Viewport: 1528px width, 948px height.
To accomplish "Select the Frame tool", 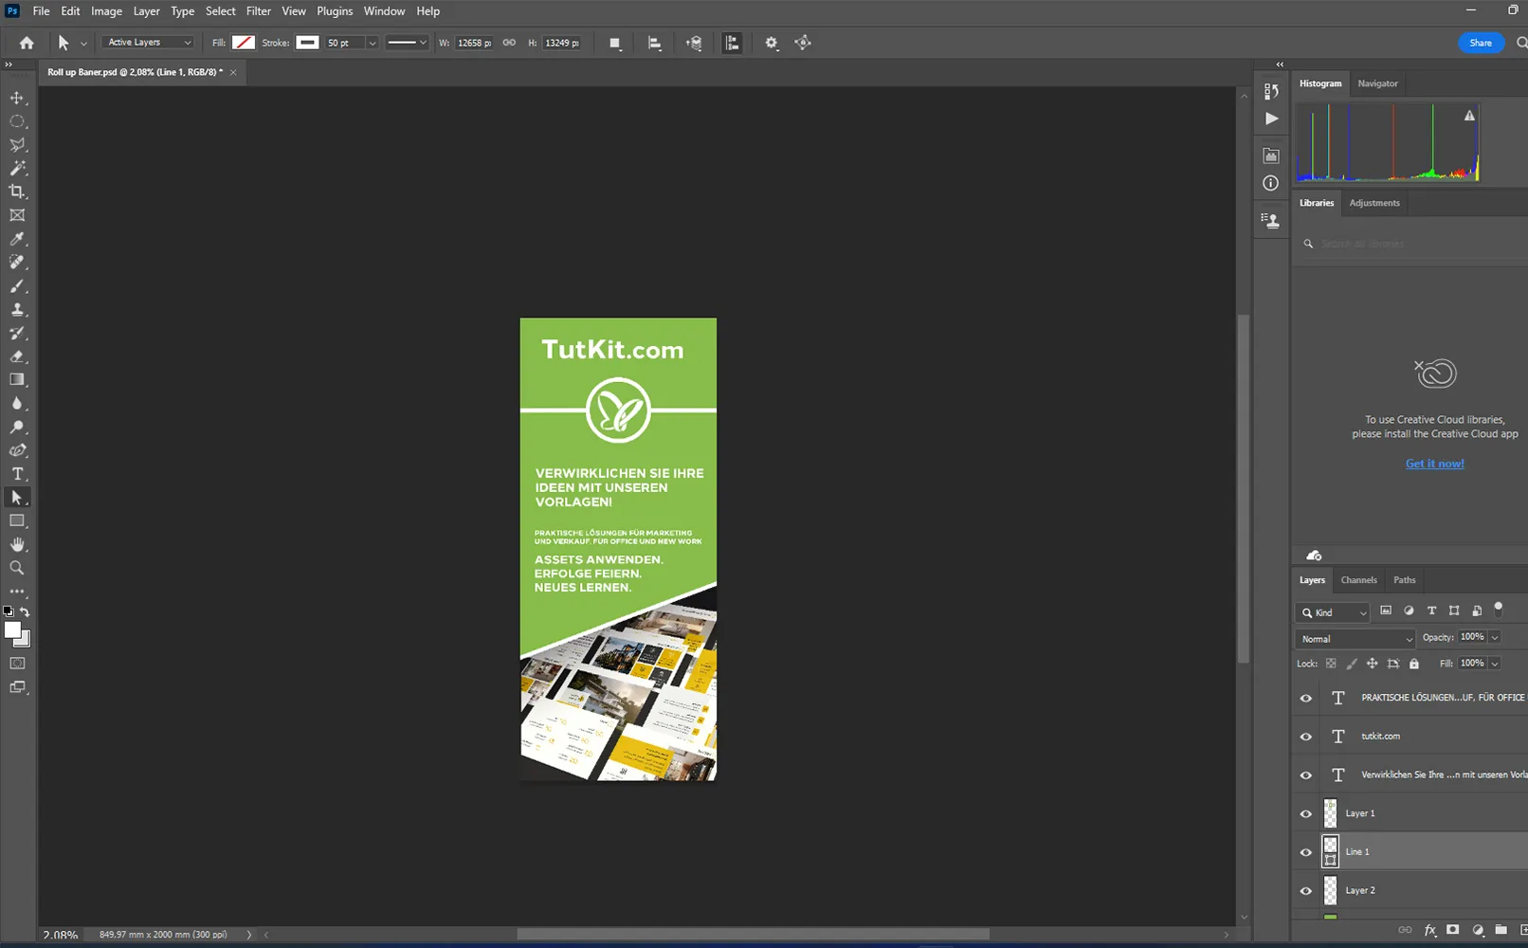I will tap(17, 215).
